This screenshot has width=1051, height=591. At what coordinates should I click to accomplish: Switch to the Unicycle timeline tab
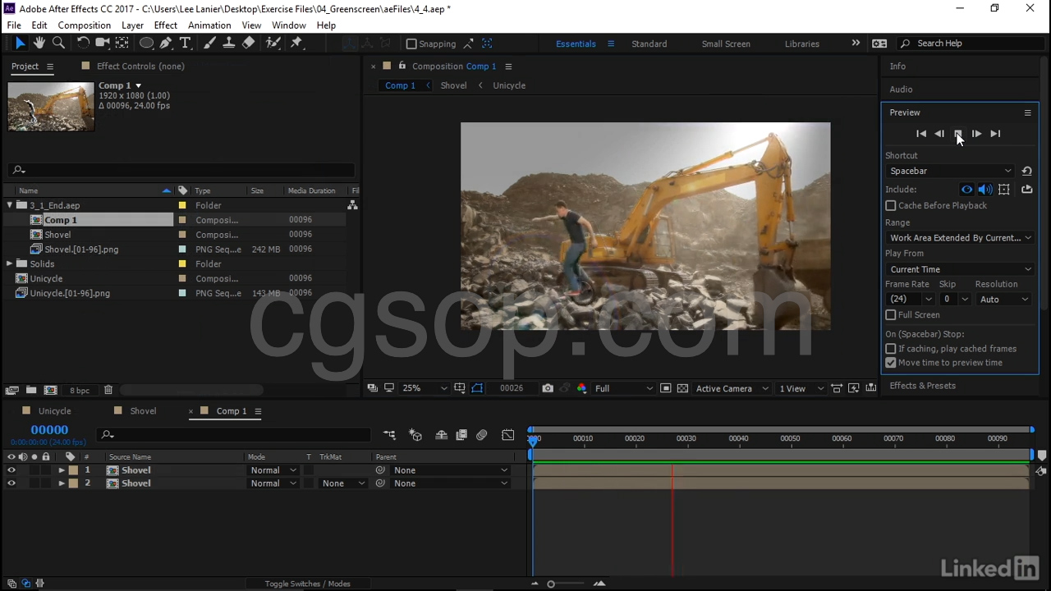pos(54,410)
